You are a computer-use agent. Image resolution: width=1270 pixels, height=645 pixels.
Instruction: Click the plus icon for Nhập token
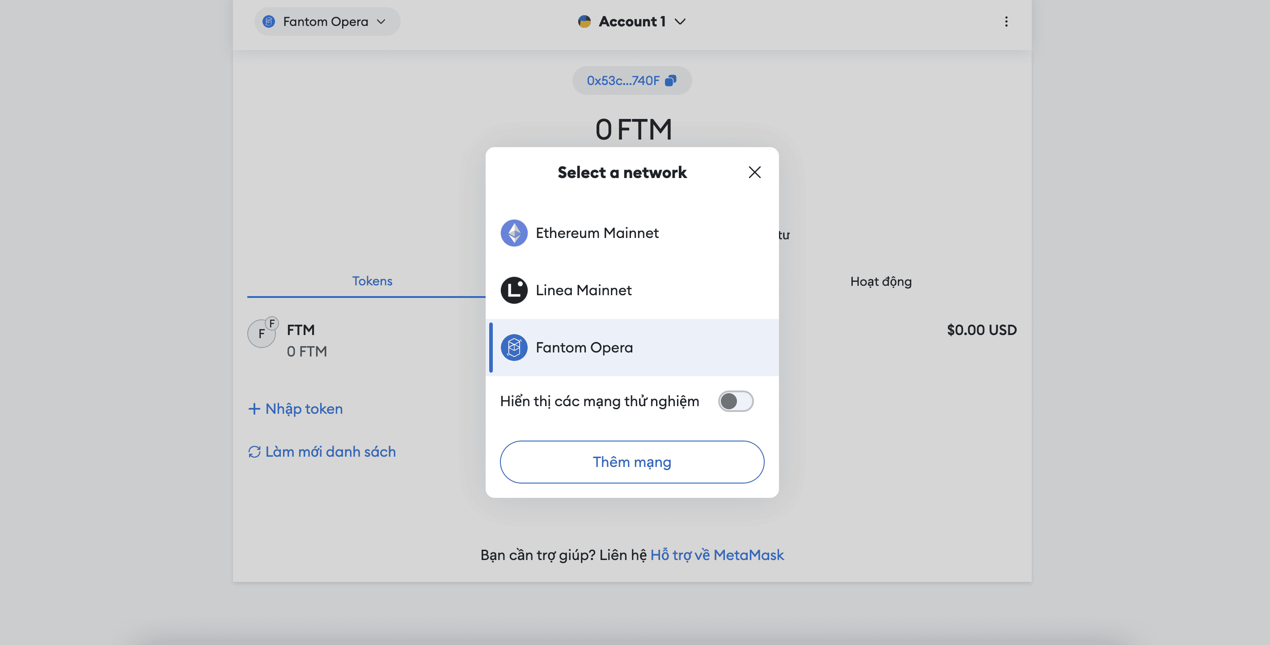coord(254,409)
